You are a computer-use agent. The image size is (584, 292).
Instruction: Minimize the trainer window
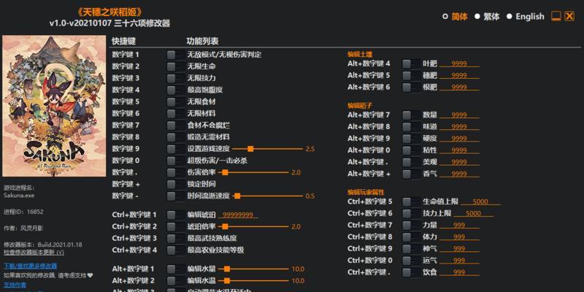coord(556,16)
